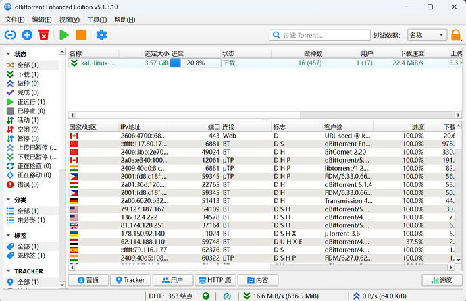Toggle alternative speed limits gauge icon
Screen dimensions: 466x301
227,296
